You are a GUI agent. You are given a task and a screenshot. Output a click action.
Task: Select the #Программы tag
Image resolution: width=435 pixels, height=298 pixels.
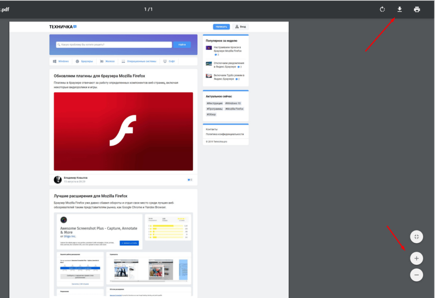click(215, 109)
